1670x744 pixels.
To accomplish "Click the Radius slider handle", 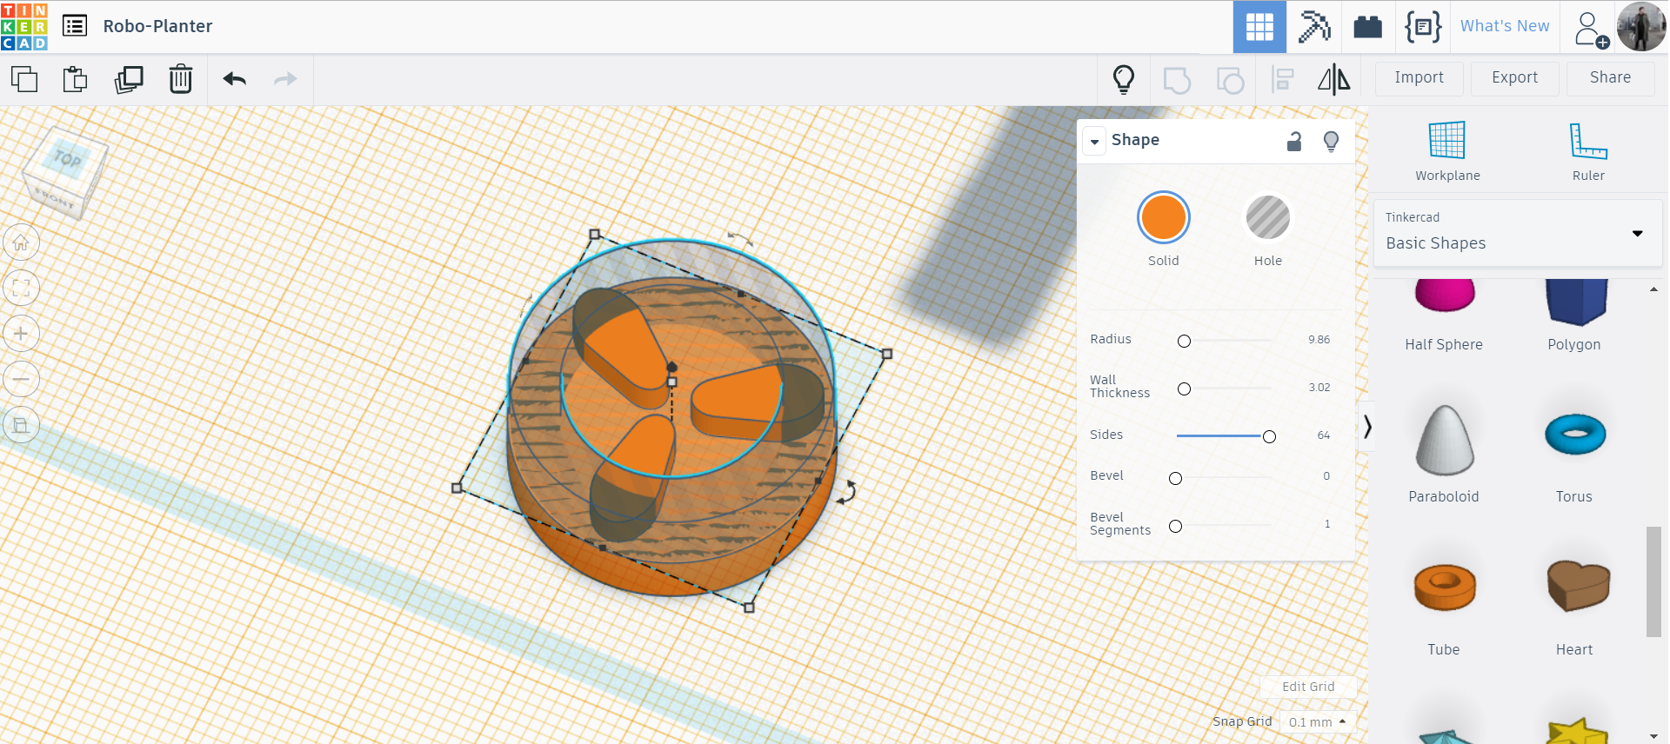I will pyautogui.click(x=1184, y=342).
